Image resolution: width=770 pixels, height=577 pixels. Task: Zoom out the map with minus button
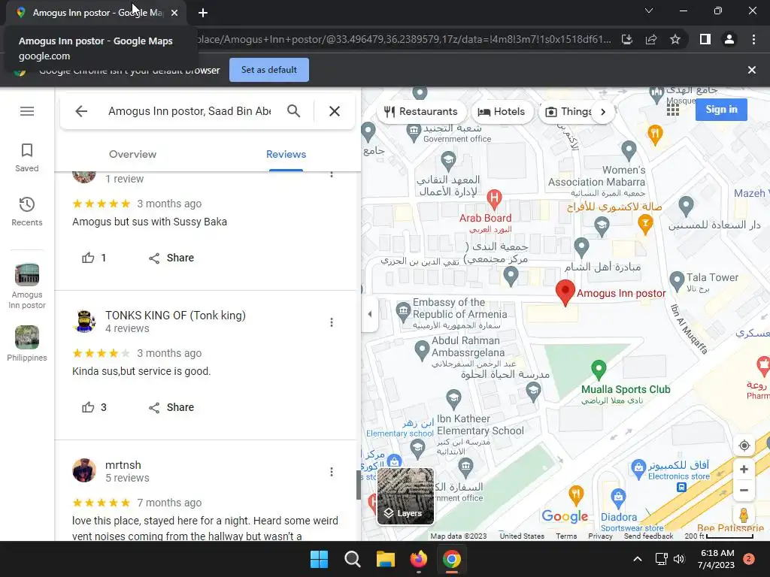744,490
